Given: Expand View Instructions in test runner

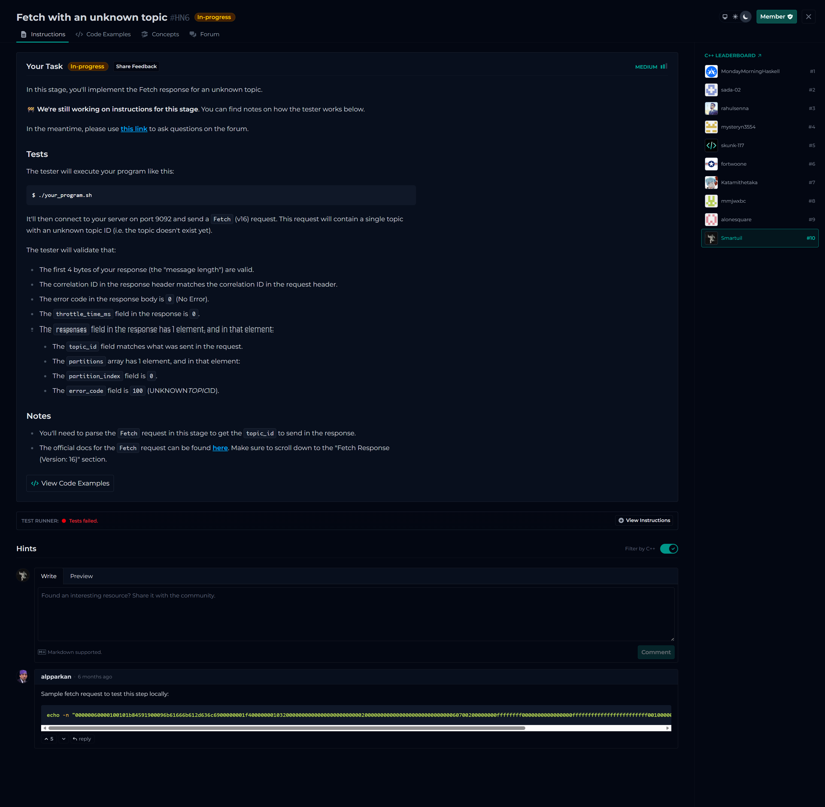Looking at the screenshot, I should click(x=644, y=520).
